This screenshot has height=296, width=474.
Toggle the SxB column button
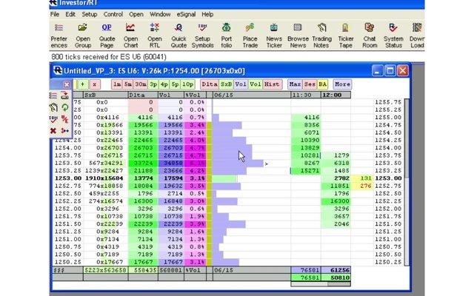pos(226,84)
